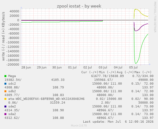Click the '03 Jul' x-axis label

pyautogui.click(x=103, y=68)
